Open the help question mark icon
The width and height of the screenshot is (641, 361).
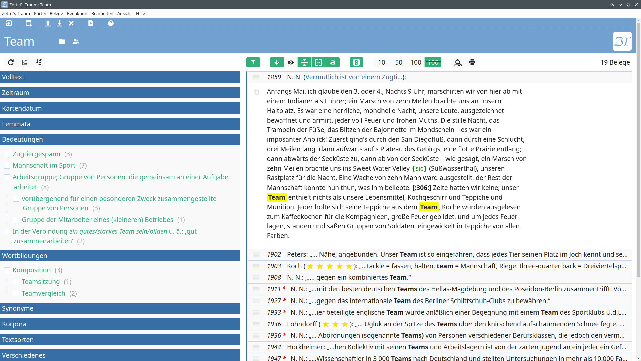(x=111, y=23)
